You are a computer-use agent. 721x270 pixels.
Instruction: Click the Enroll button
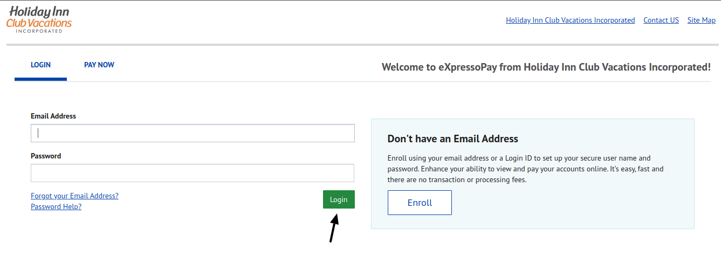point(420,203)
